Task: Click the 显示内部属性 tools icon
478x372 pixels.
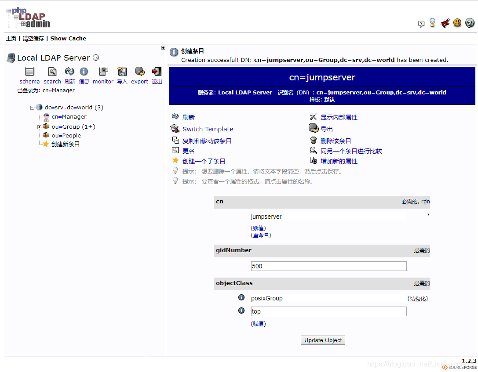Action: [x=314, y=116]
